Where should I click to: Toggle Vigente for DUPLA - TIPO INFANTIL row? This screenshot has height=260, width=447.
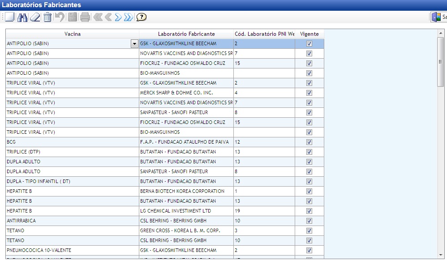click(309, 181)
